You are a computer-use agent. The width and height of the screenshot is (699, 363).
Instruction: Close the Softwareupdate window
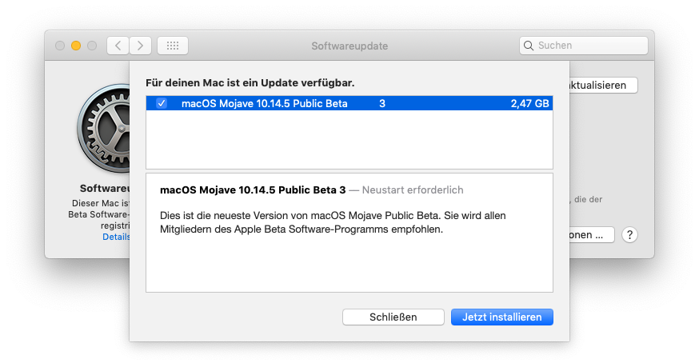click(x=60, y=46)
